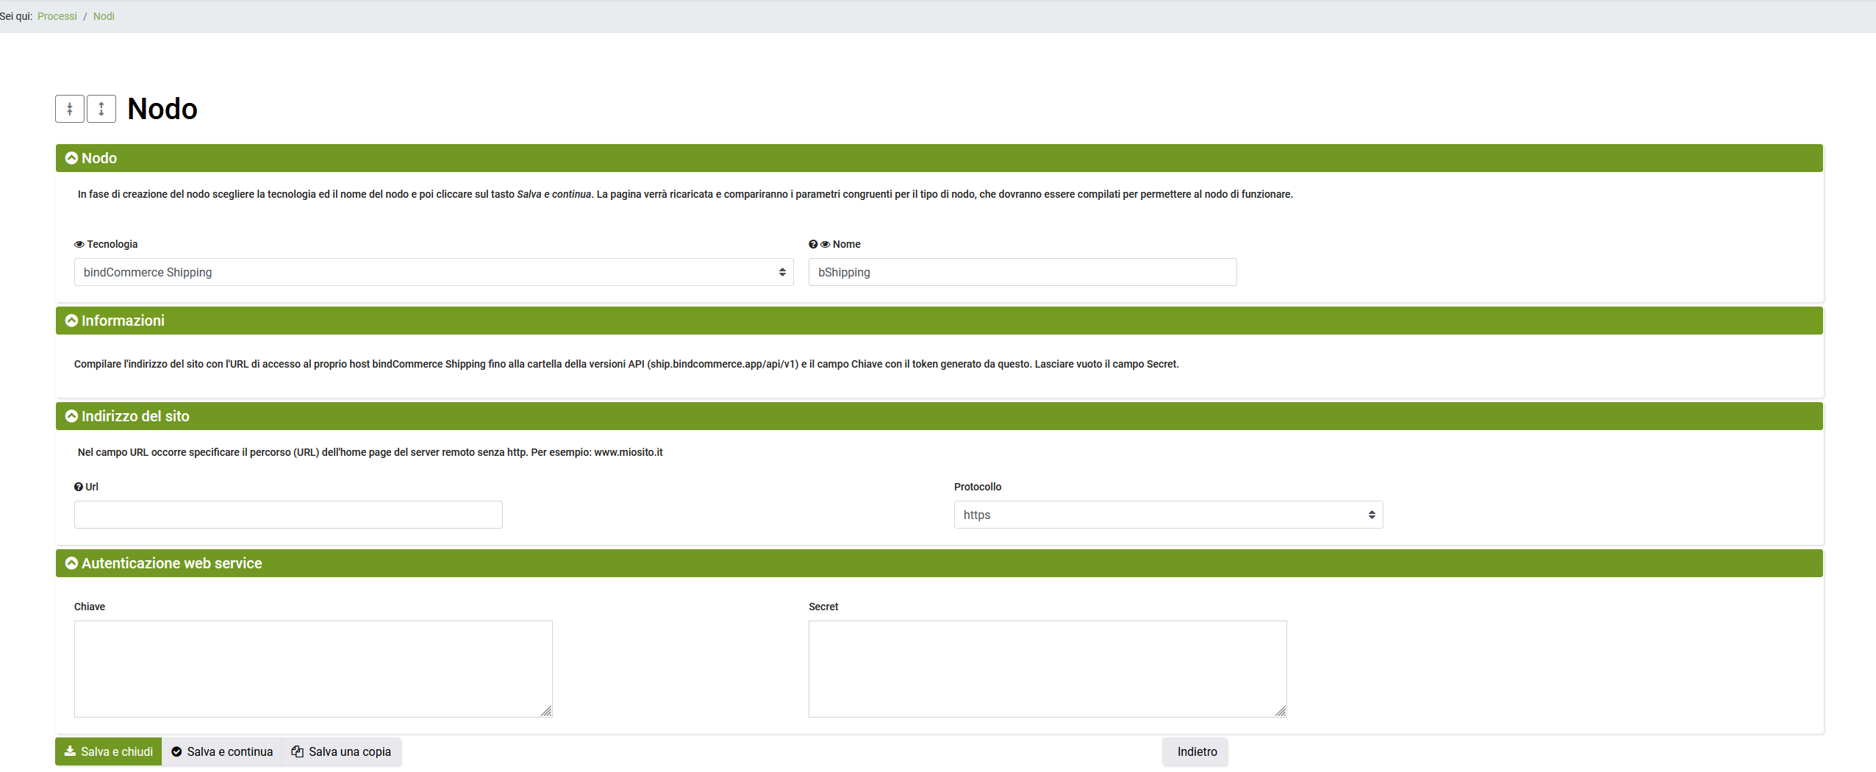Viewport: 1876px width, 772px height.
Task: Go to Processi in the breadcrumb
Action: click(57, 16)
